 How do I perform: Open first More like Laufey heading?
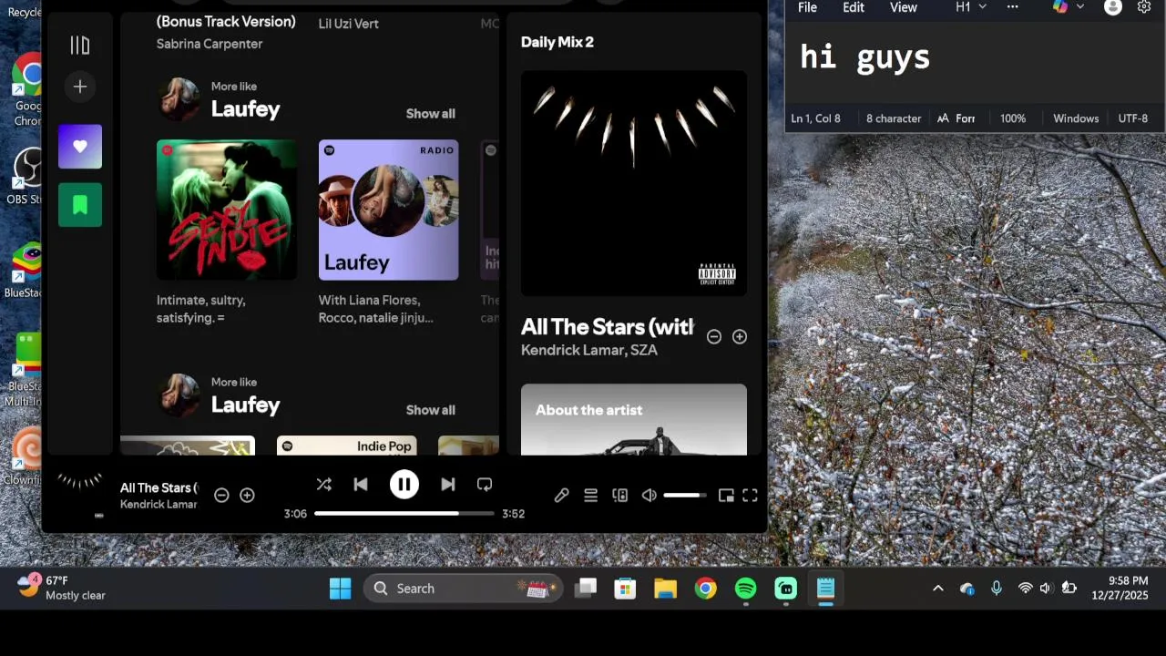(x=246, y=109)
